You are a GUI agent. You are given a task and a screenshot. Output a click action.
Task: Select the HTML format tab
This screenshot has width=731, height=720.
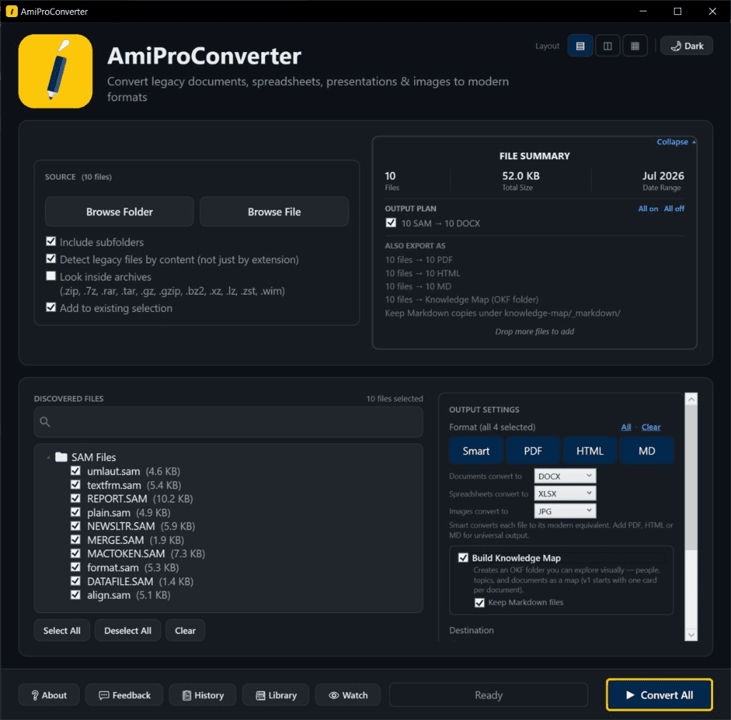(590, 451)
